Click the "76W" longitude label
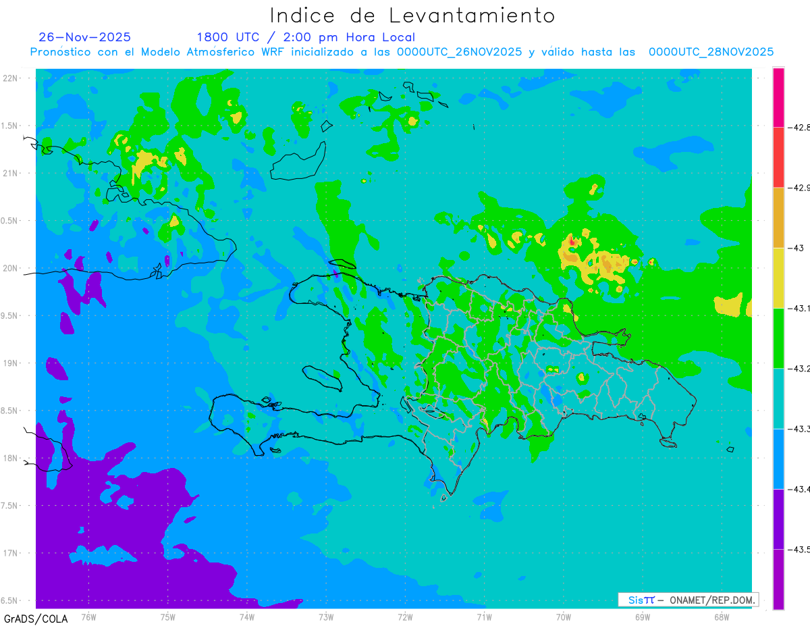Screen dimensions: 810x626 tap(88, 617)
